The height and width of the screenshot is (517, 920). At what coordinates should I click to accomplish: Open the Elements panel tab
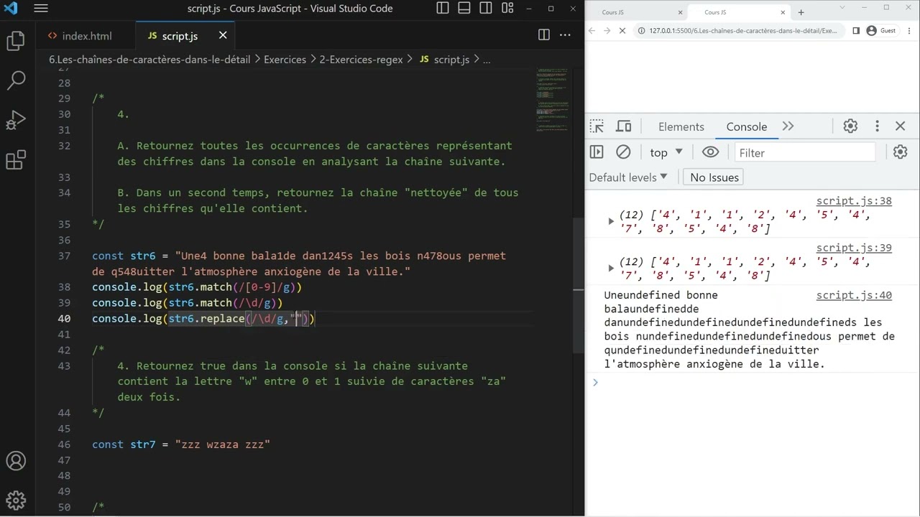pos(681,126)
